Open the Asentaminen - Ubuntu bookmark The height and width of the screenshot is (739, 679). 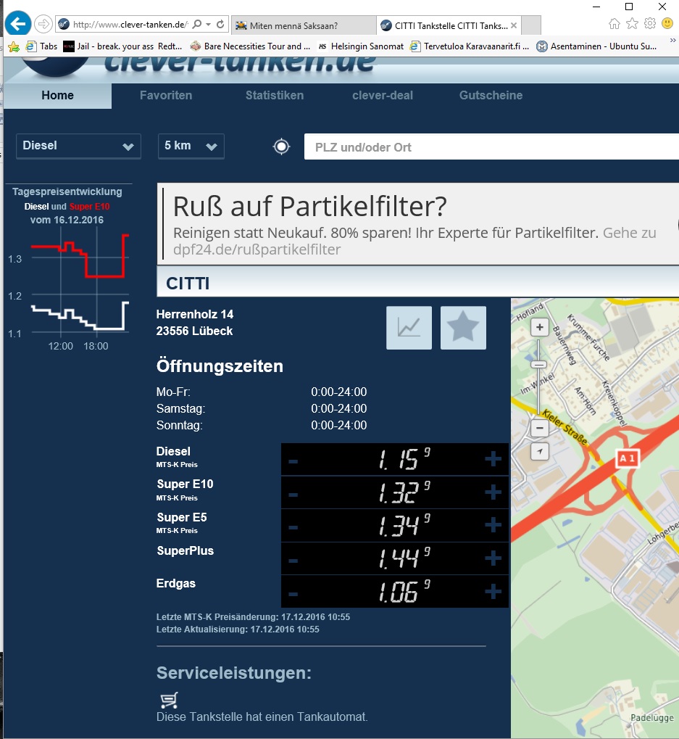596,46
